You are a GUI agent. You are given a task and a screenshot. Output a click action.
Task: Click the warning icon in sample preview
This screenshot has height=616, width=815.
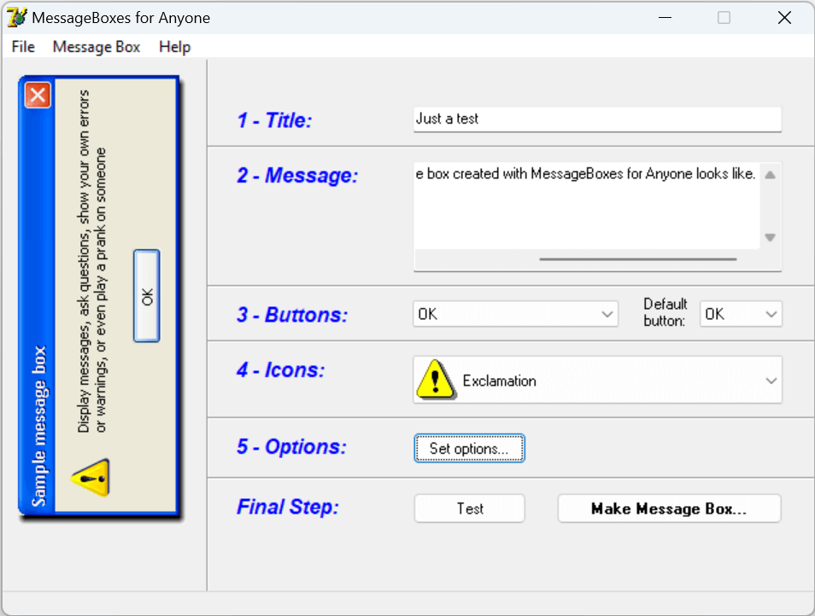pyautogui.click(x=91, y=478)
